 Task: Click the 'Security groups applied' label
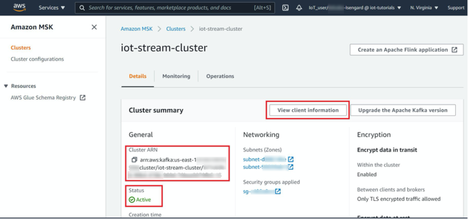coord(271,182)
